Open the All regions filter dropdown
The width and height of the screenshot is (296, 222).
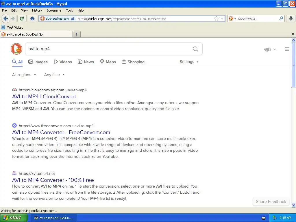click(24, 75)
